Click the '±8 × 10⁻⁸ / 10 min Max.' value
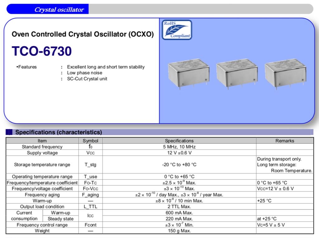 pyautogui.click(x=179, y=201)
